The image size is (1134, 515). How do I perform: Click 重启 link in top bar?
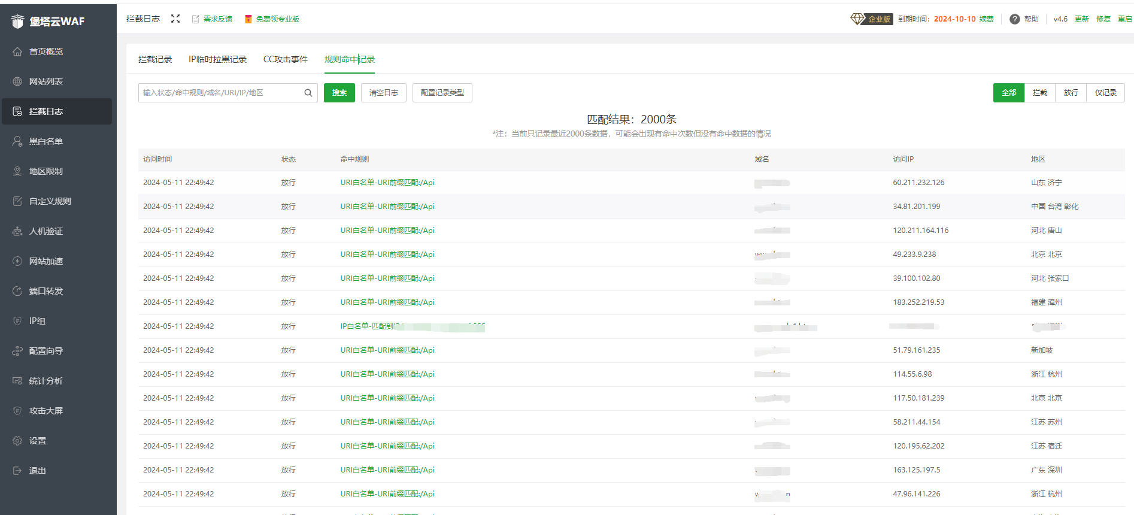pyautogui.click(x=1125, y=19)
